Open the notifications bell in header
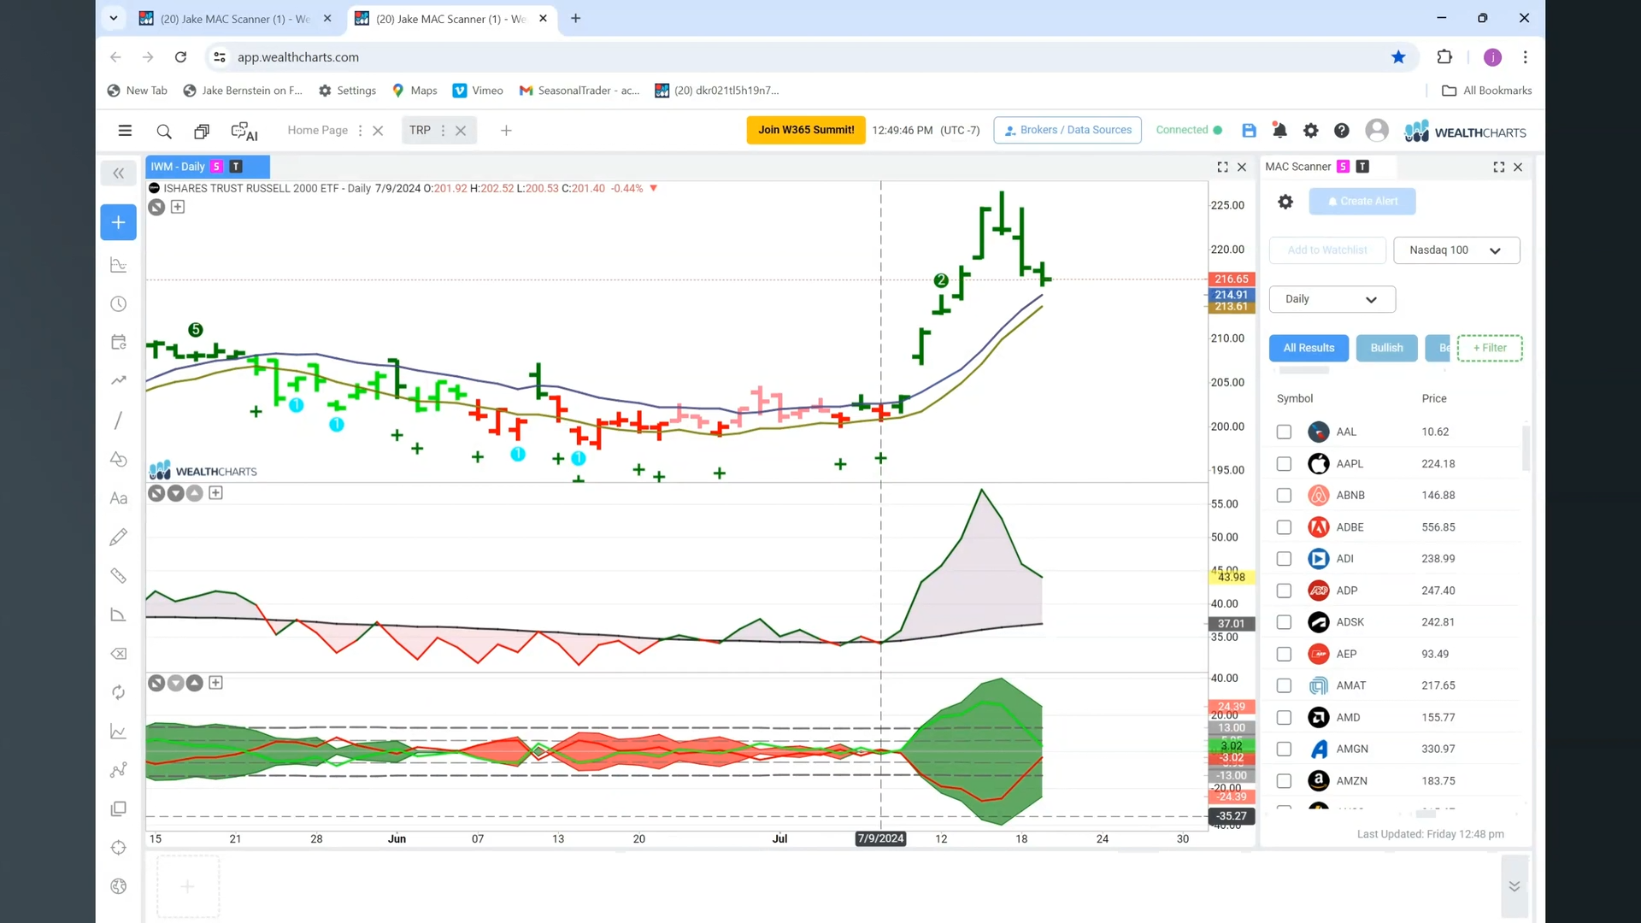 point(1279,131)
